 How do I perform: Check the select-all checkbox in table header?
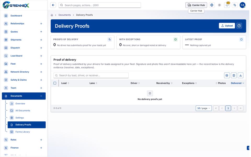[55, 83]
